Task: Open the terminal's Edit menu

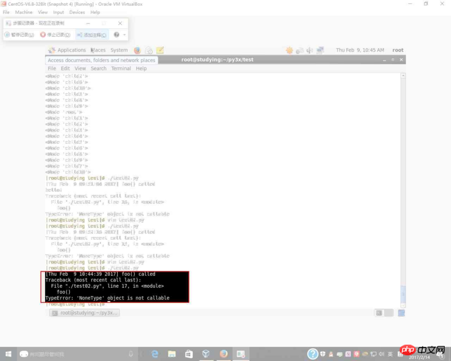Action: (x=65, y=68)
